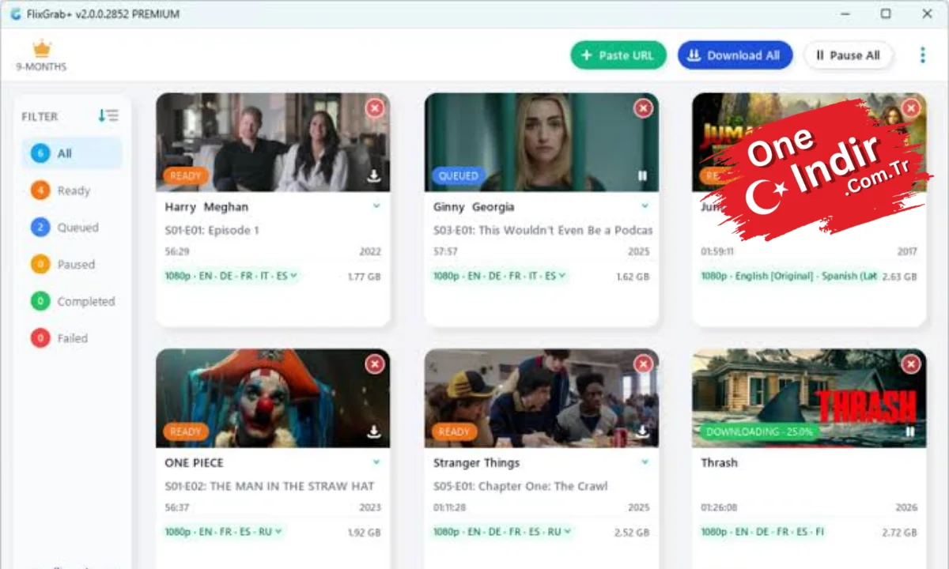Click the FlixGrab+ app logo in title bar
Image resolution: width=949 pixels, height=569 pixels.
(15, 13)
